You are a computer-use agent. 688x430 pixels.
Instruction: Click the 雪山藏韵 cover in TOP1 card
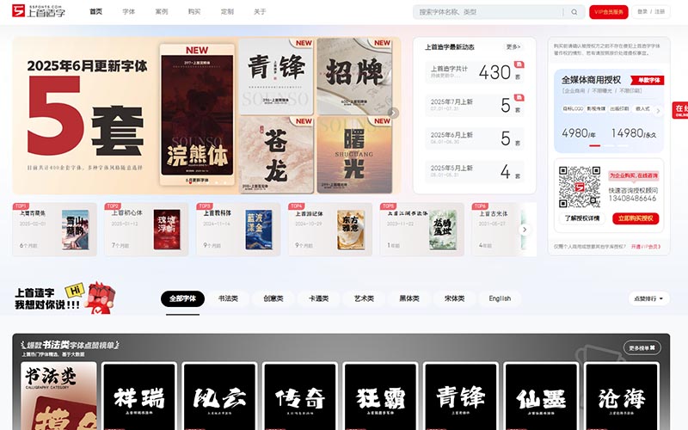click(x=76, y=230)
